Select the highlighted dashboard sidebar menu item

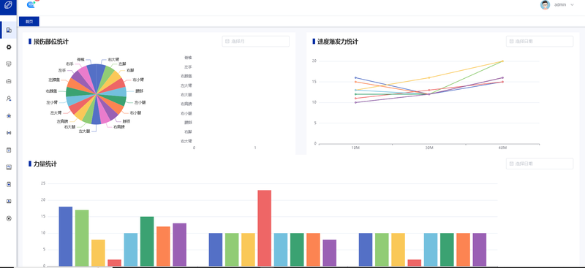click(x=9, y=30)
